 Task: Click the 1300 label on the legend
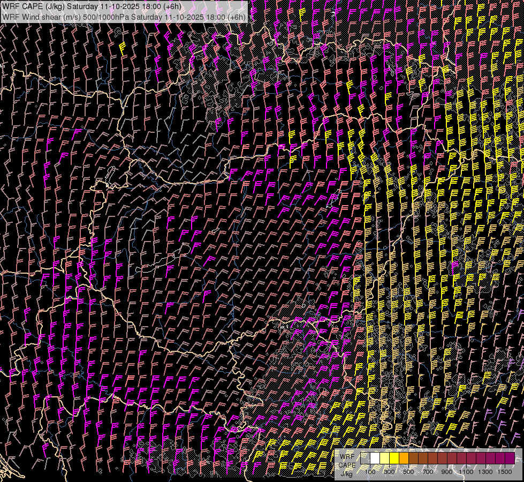[x=485, y=472]
